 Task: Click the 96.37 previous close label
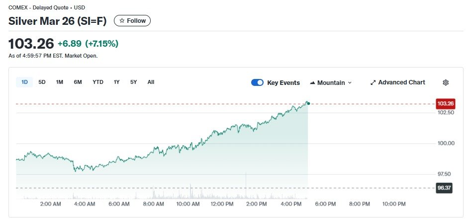coord(444,188)
